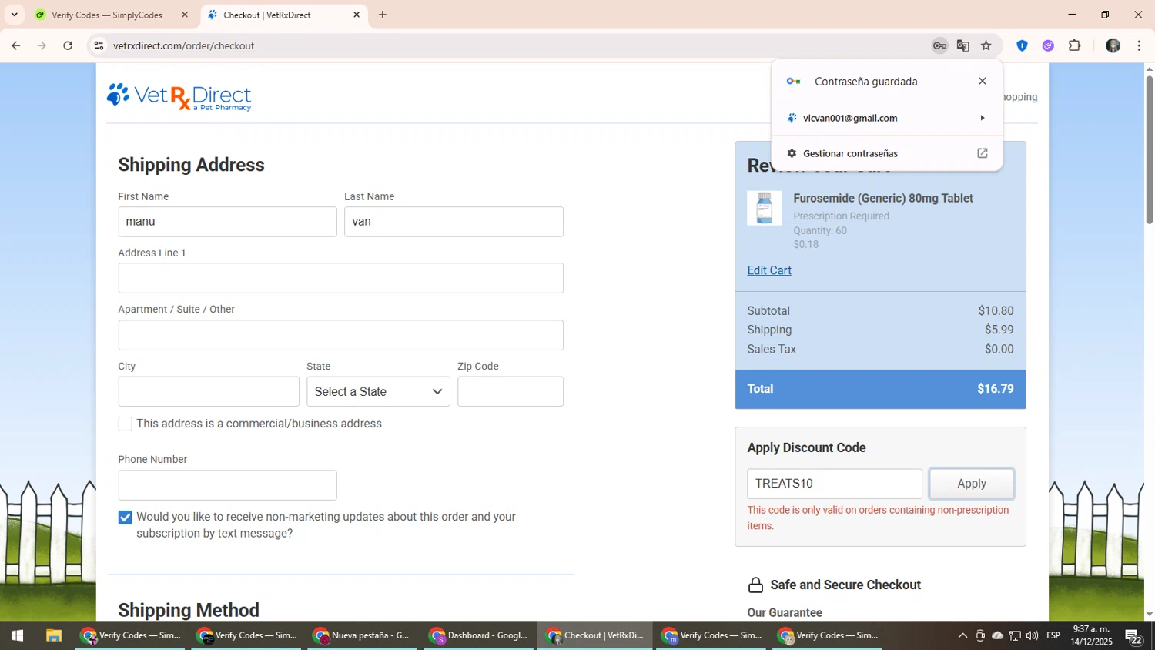Screen dimensions: 1155x650
Task: Click the Edit Cart link
Action: point(769,270)
